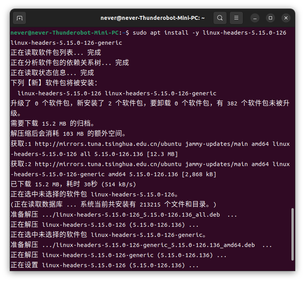305x282 pixels.
Task: Minimize the terminal window
Action: (x=255, y=18)
